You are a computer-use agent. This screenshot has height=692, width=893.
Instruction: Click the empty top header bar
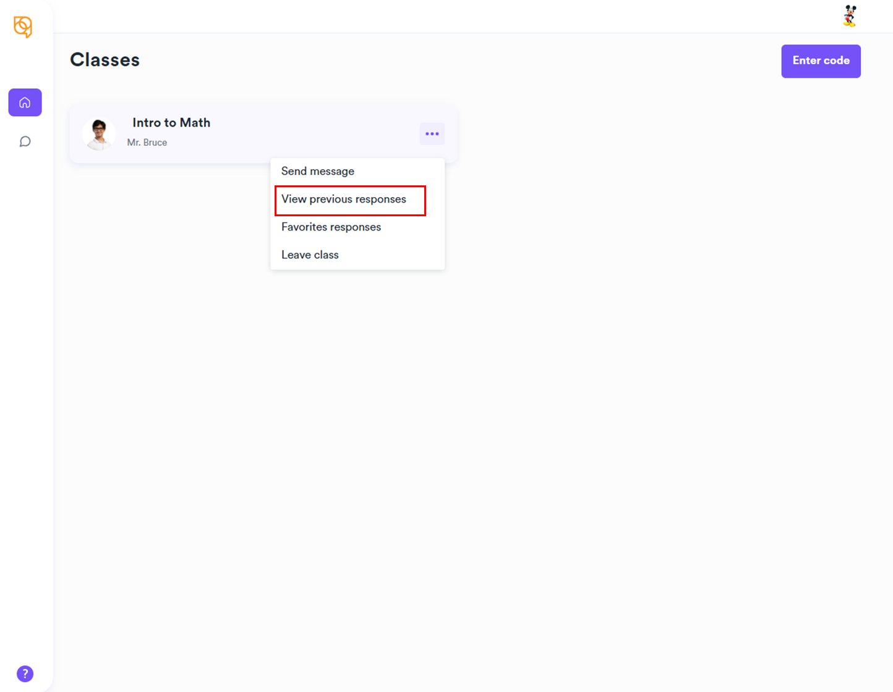(x=433, y=16)
